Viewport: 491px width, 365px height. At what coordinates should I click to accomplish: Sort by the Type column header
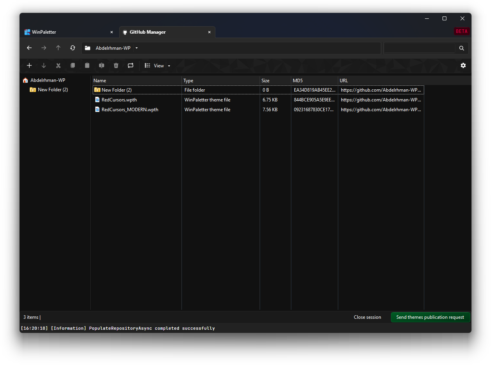tap(221, 80)
